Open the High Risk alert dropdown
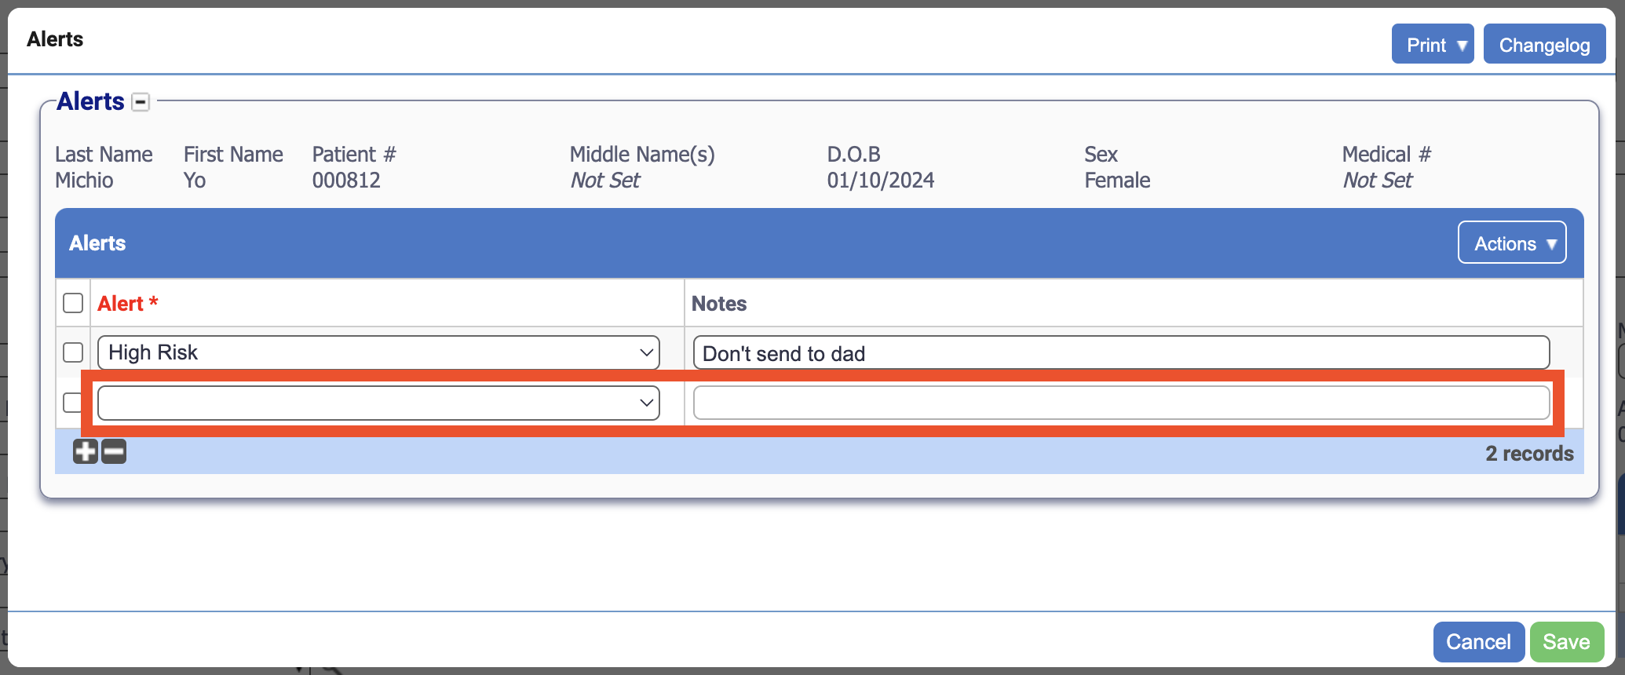Viewport: 1625px width, 675px height. pyautogui.click(x=378, y=352)
